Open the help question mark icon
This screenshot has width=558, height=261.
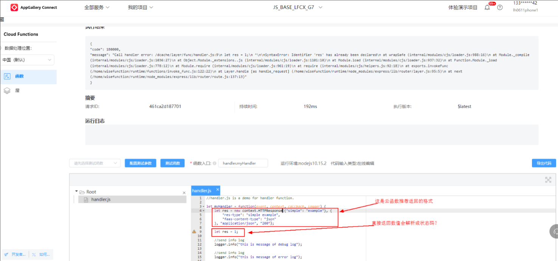(x=500, y=8)
